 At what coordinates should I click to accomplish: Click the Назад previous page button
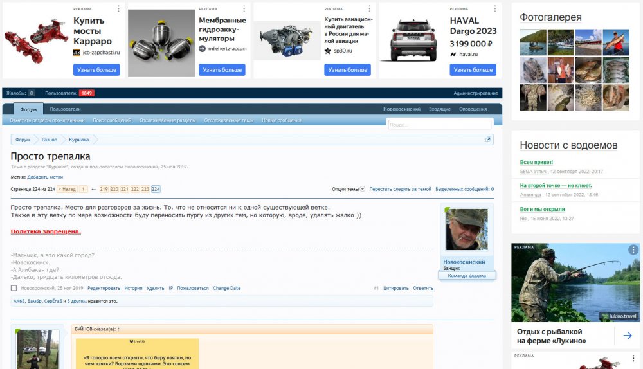tap(67, 190)
